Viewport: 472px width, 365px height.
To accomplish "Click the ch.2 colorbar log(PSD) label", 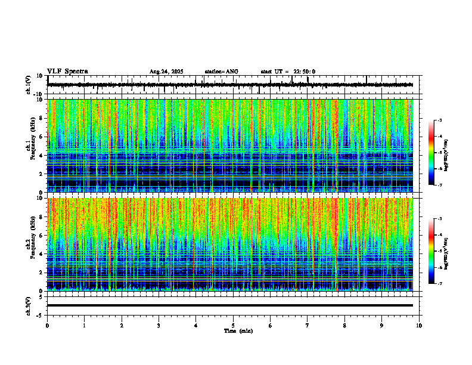I will [x=446, y=253].
